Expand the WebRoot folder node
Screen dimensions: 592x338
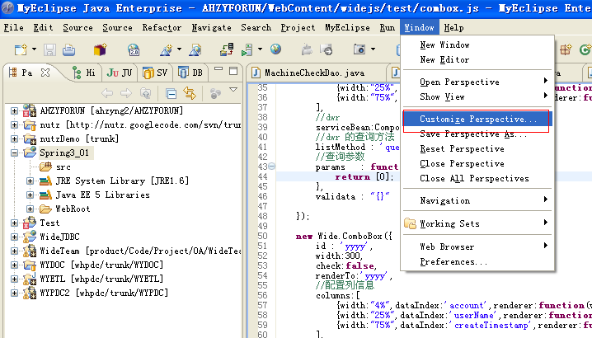coord(31,209)
